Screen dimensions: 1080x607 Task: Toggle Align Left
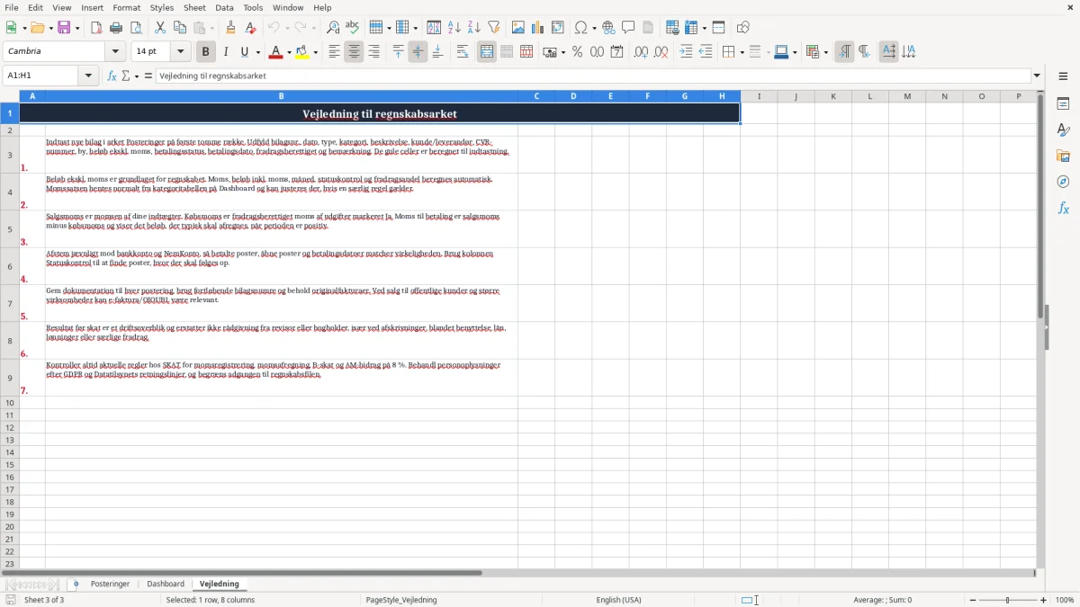tap(334, 52)
